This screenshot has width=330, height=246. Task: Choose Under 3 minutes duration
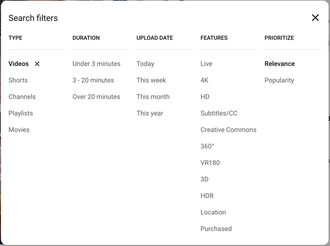(96, 64)
